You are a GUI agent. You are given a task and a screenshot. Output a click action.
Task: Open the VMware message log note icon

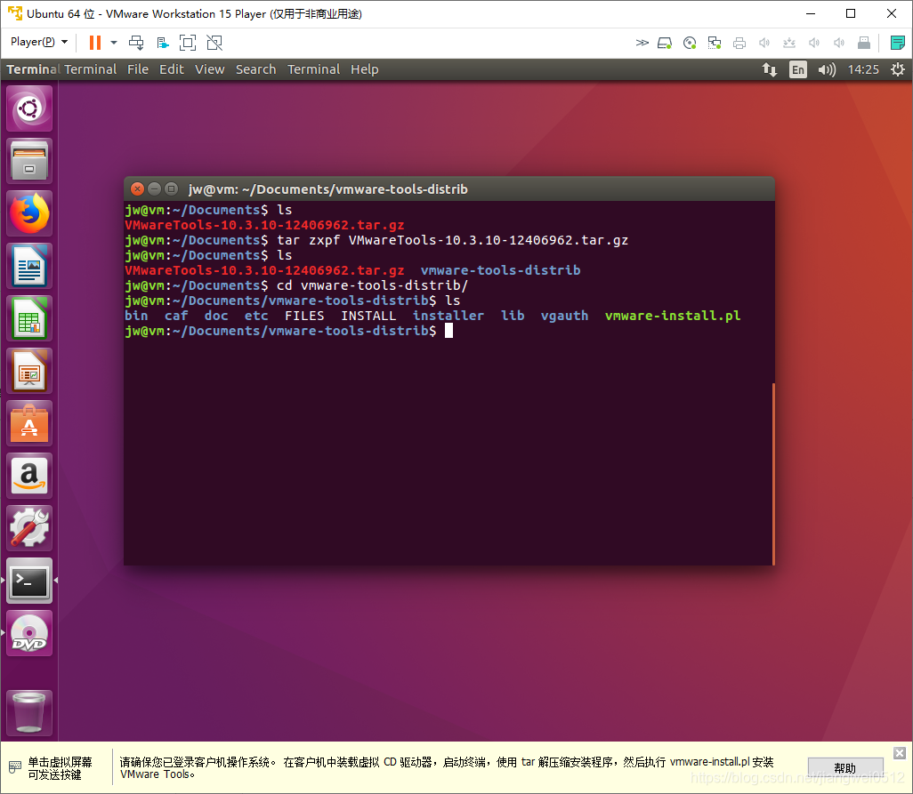pos(897,43)
